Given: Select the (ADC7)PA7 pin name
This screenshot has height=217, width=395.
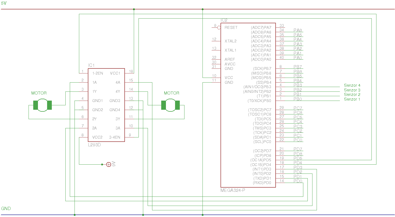Looking at the screenshot, I should pyautogui.click(x=261, y=27).
